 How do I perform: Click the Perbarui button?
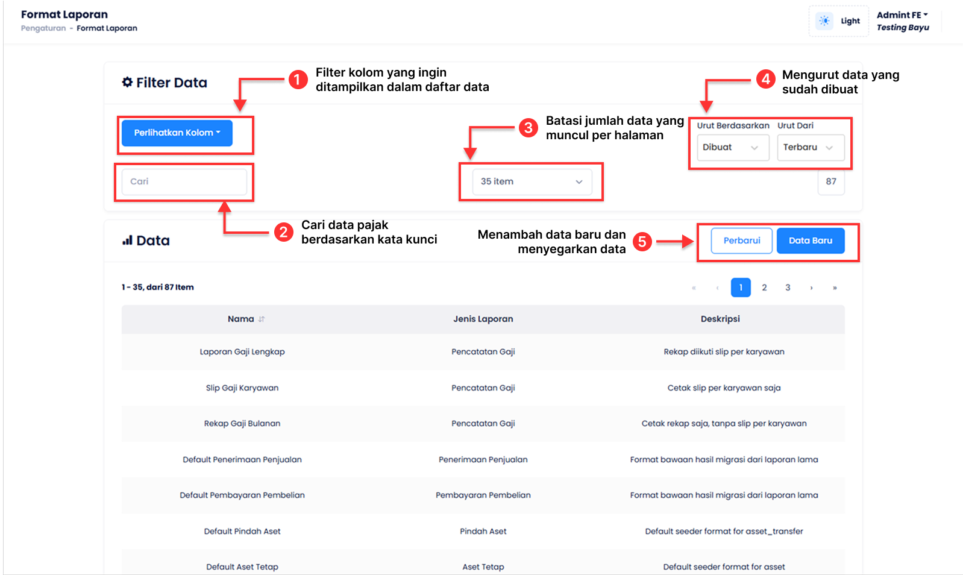coord(742,240)
